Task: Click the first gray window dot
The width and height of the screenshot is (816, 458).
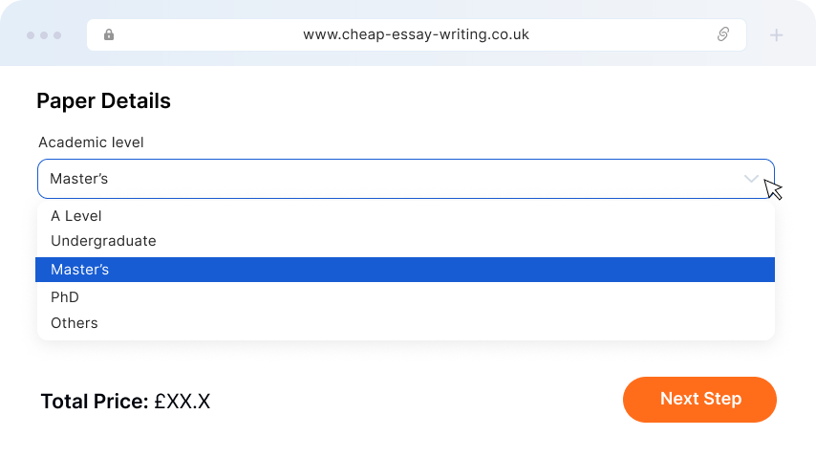Action: (x=31, y=35)
